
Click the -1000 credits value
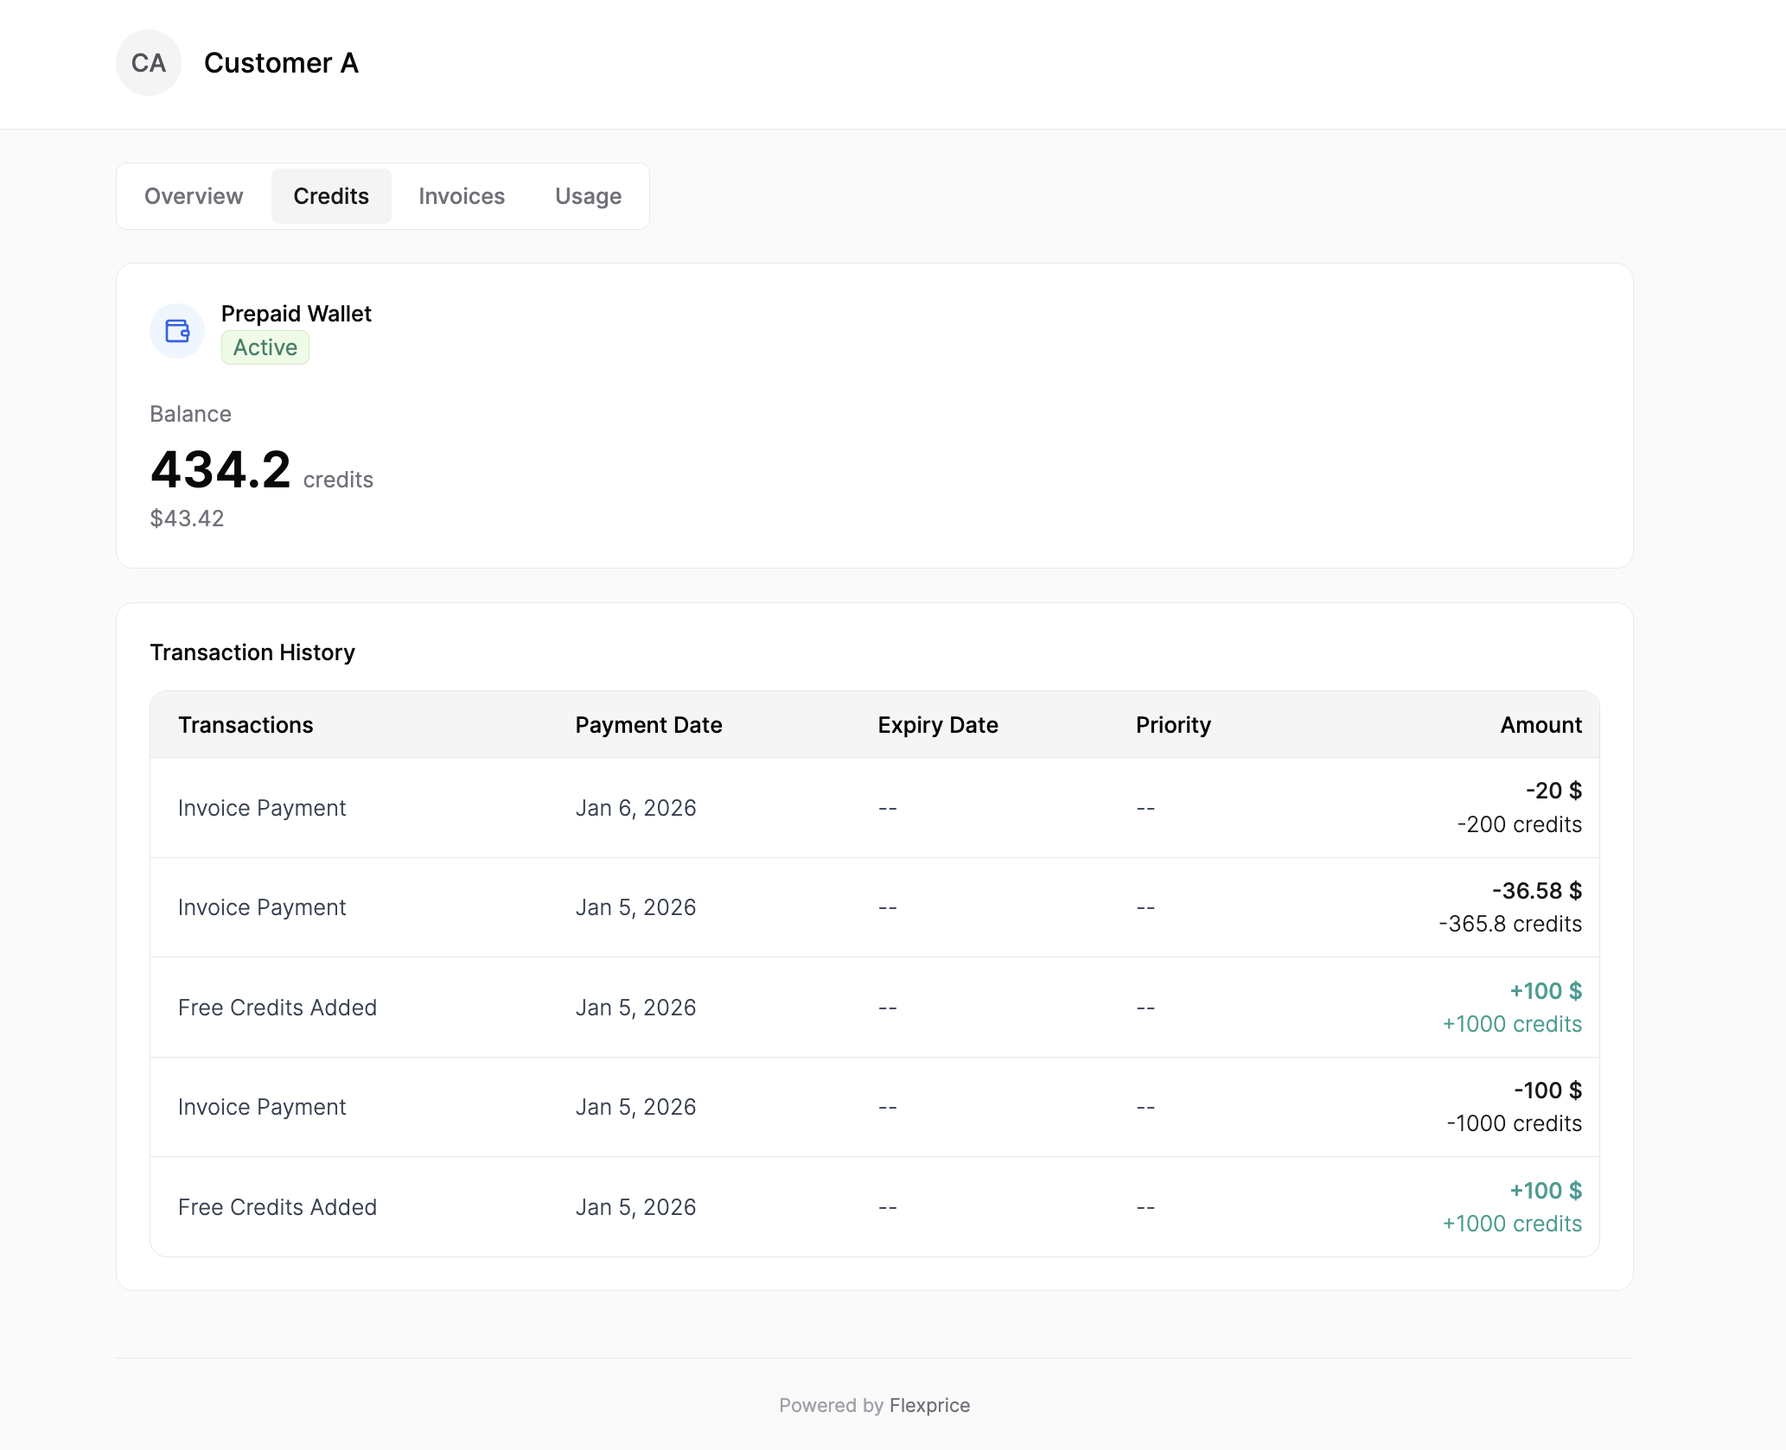point(1514,1123)
